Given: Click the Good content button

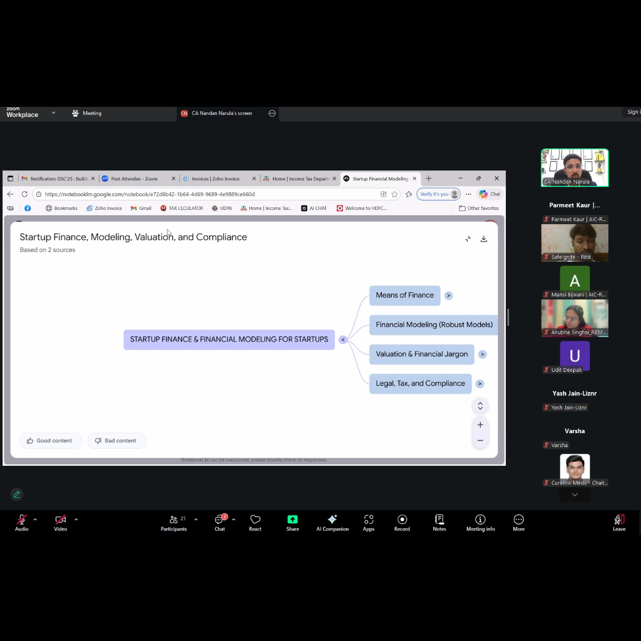Looking at the screenshot, I should pyautogui.click(x=50, y=441).
